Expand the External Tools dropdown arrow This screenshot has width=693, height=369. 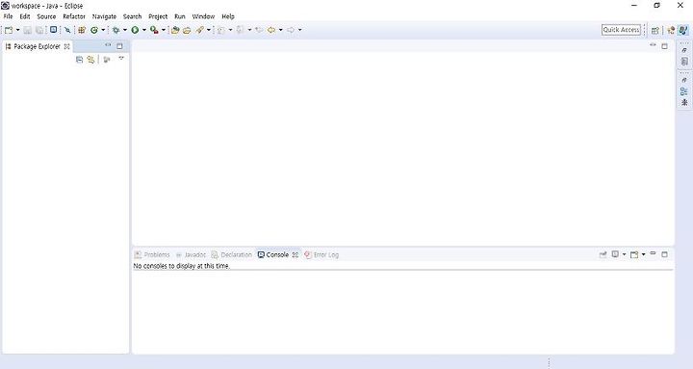tap(163, 30)
